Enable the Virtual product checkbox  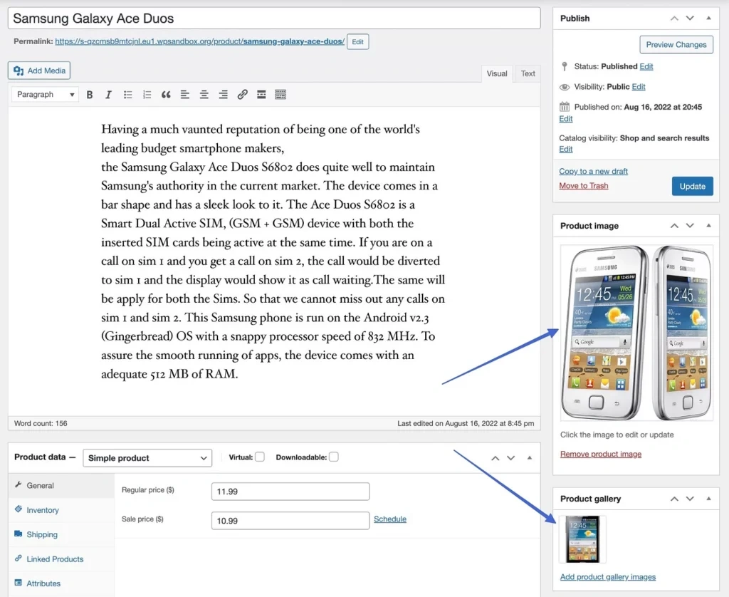click(260, 457)
